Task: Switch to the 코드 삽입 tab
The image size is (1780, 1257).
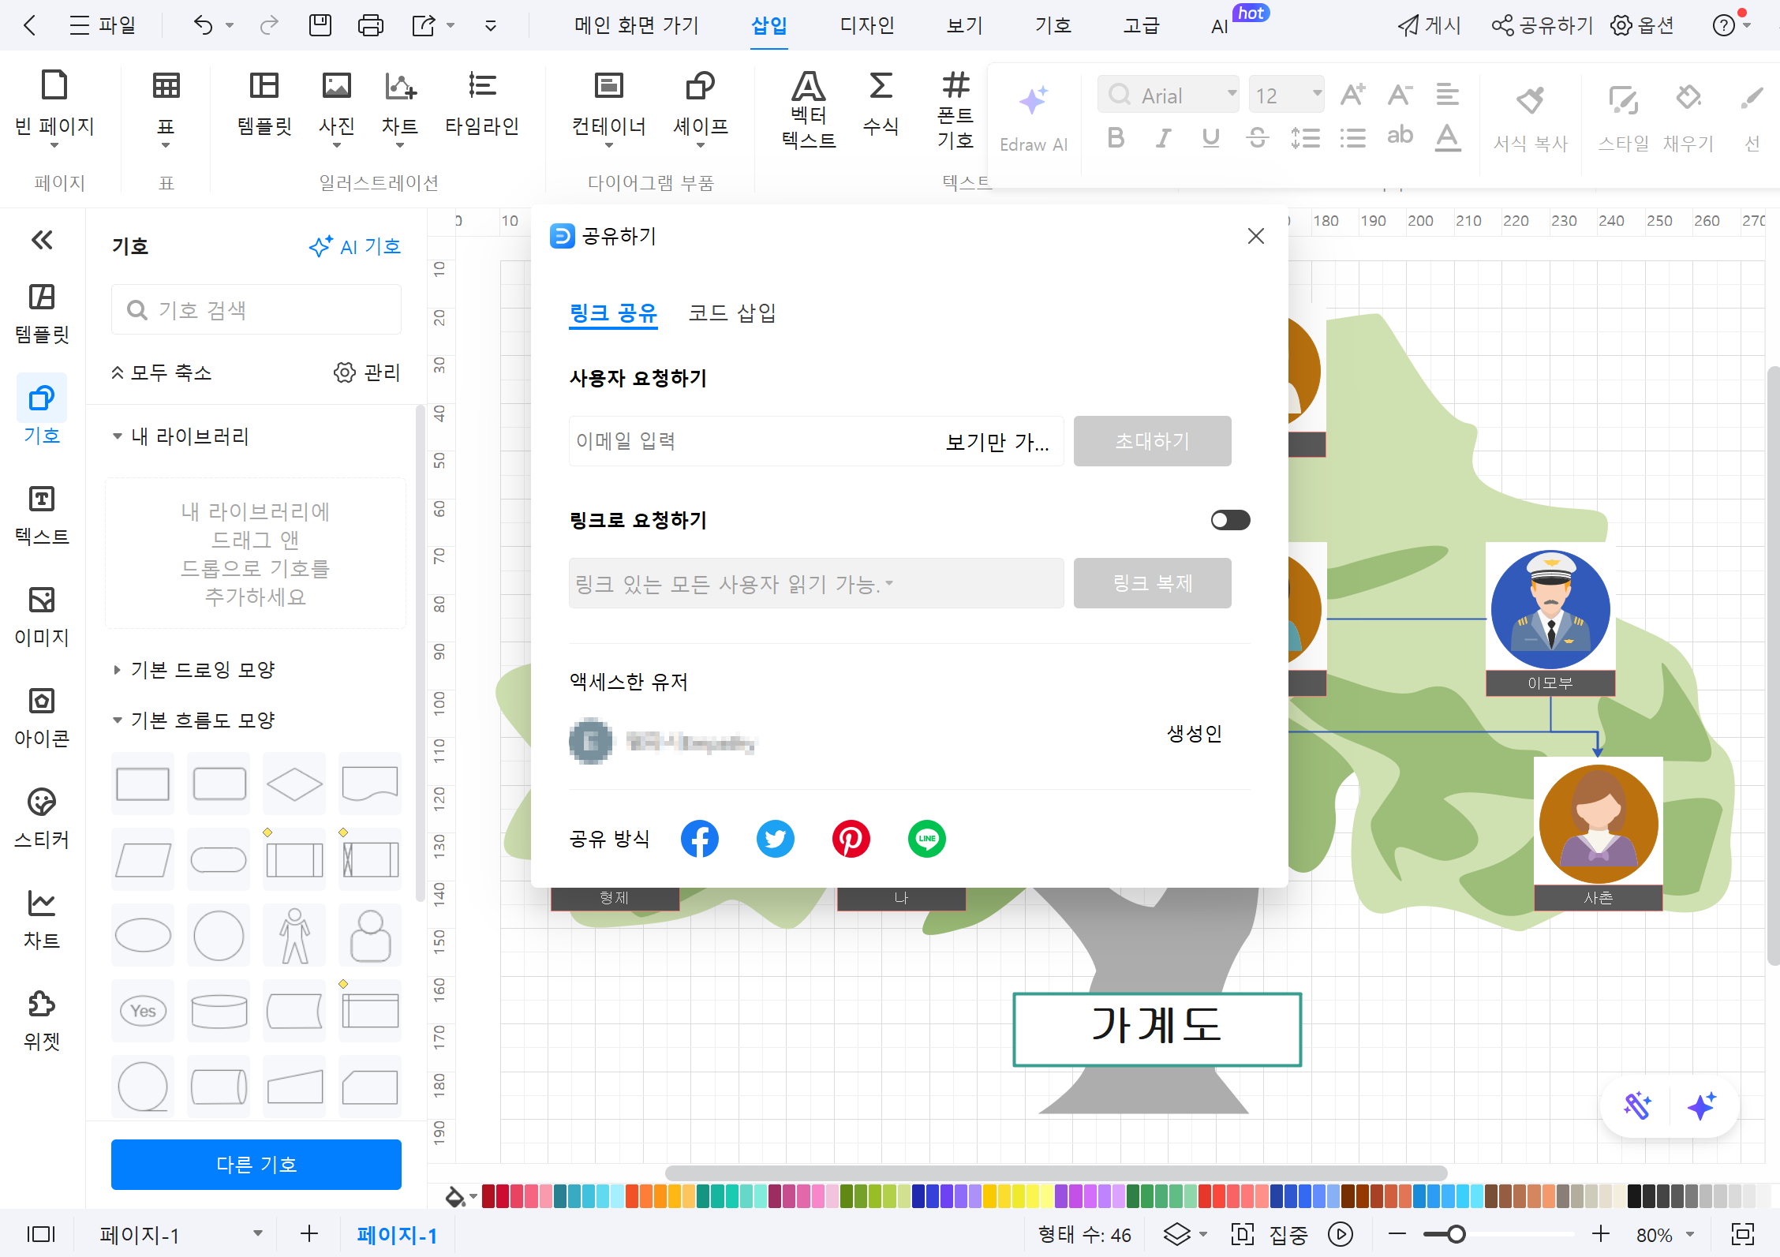Action: point(731,313)
